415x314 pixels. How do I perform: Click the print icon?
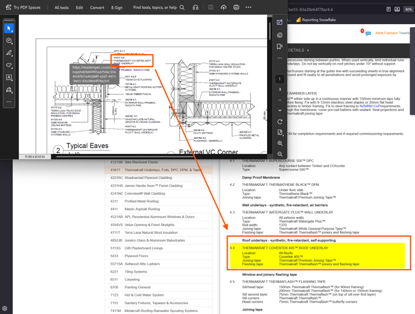tap(236, 8)
